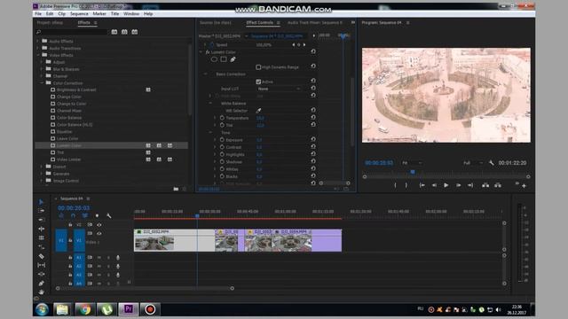Collapse the White Balance section
Screen dimensions: 568x319
click(x=210, y=103)
